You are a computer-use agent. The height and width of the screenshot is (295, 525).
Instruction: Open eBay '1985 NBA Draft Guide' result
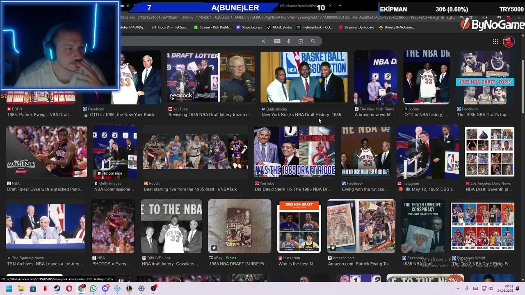coord(239,264)
